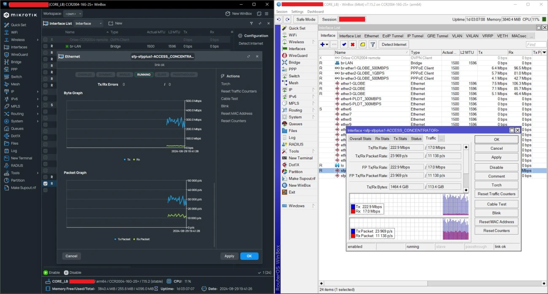
Task: Click the Blink link in dark Actions panel
Action: [225, 106]
